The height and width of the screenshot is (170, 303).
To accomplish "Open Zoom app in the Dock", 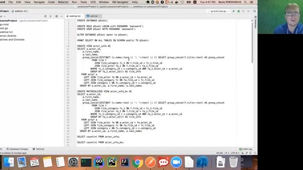I will (x=176, y=162).
